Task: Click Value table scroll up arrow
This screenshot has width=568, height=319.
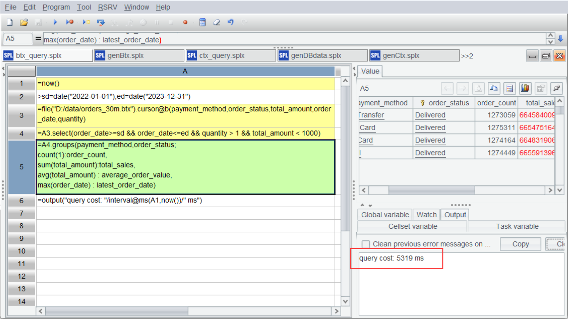Action: click(x=559, y=101)
